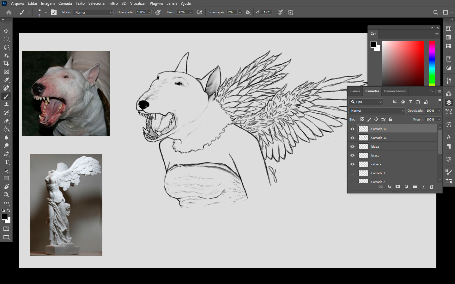
Task: Click the Fluxo value field
Action: pos(182,12)
